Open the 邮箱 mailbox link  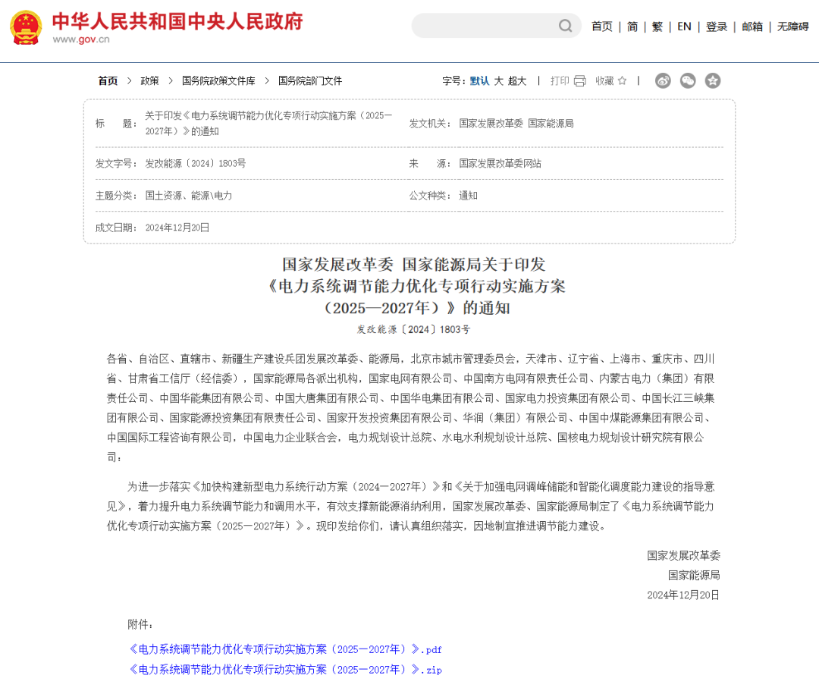pos(752,27)
